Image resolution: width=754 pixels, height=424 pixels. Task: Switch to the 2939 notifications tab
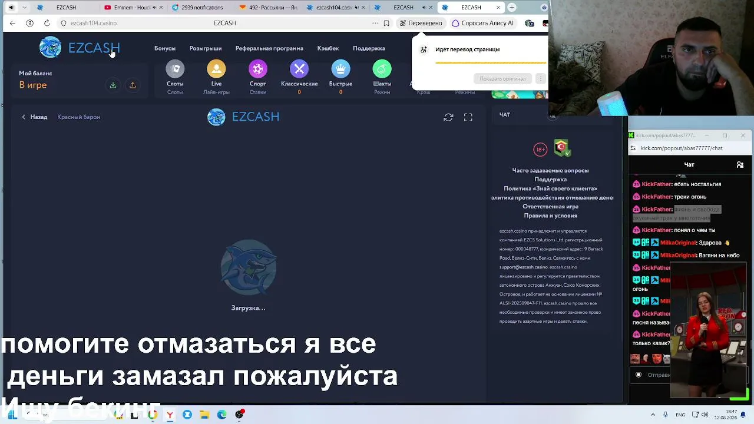click(200, 8)
